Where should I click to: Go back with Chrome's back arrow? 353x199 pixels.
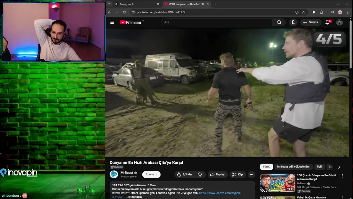click(109, 12)
